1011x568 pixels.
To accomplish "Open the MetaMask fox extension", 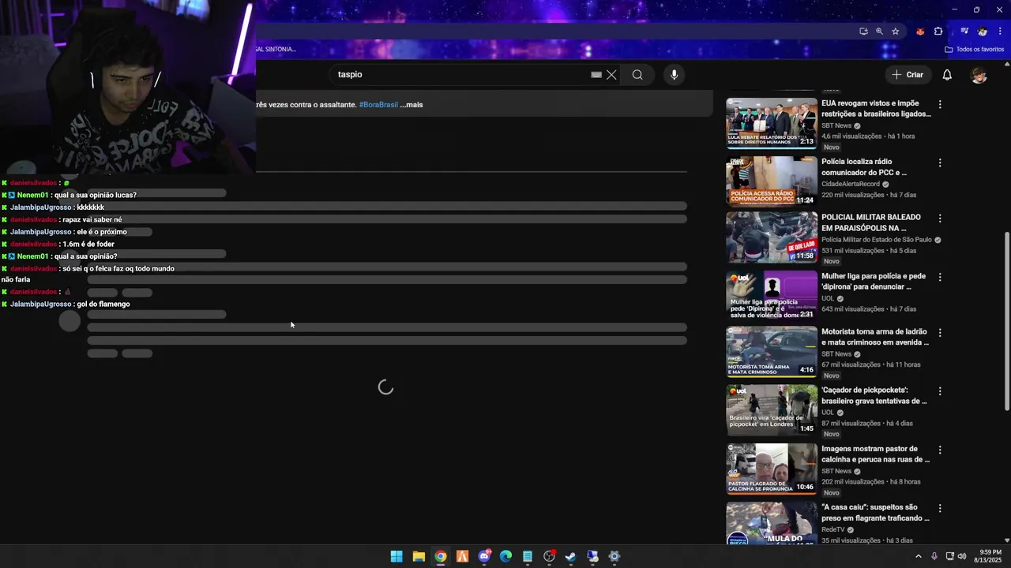I will [920, 32].
